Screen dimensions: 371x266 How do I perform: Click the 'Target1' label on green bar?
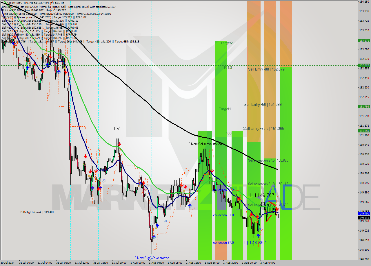pyautogui.click(x=225, y=109)
